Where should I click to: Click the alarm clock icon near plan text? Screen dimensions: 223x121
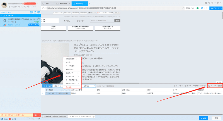[9, 7]
